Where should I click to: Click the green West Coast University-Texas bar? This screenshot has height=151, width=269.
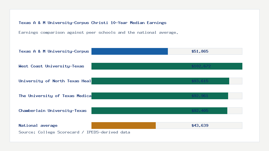pos(167,66)
